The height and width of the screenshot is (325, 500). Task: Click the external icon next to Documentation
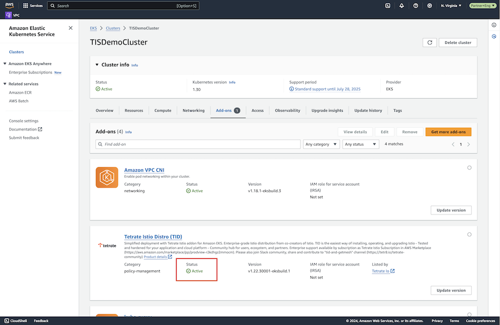(40, 129)
